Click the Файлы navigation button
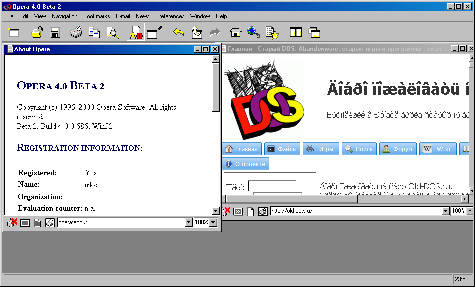 coord(282,149)
